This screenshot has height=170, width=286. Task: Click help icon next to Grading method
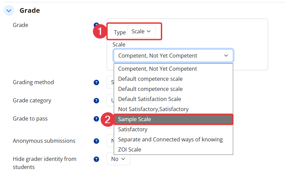[x=96, y=82]
